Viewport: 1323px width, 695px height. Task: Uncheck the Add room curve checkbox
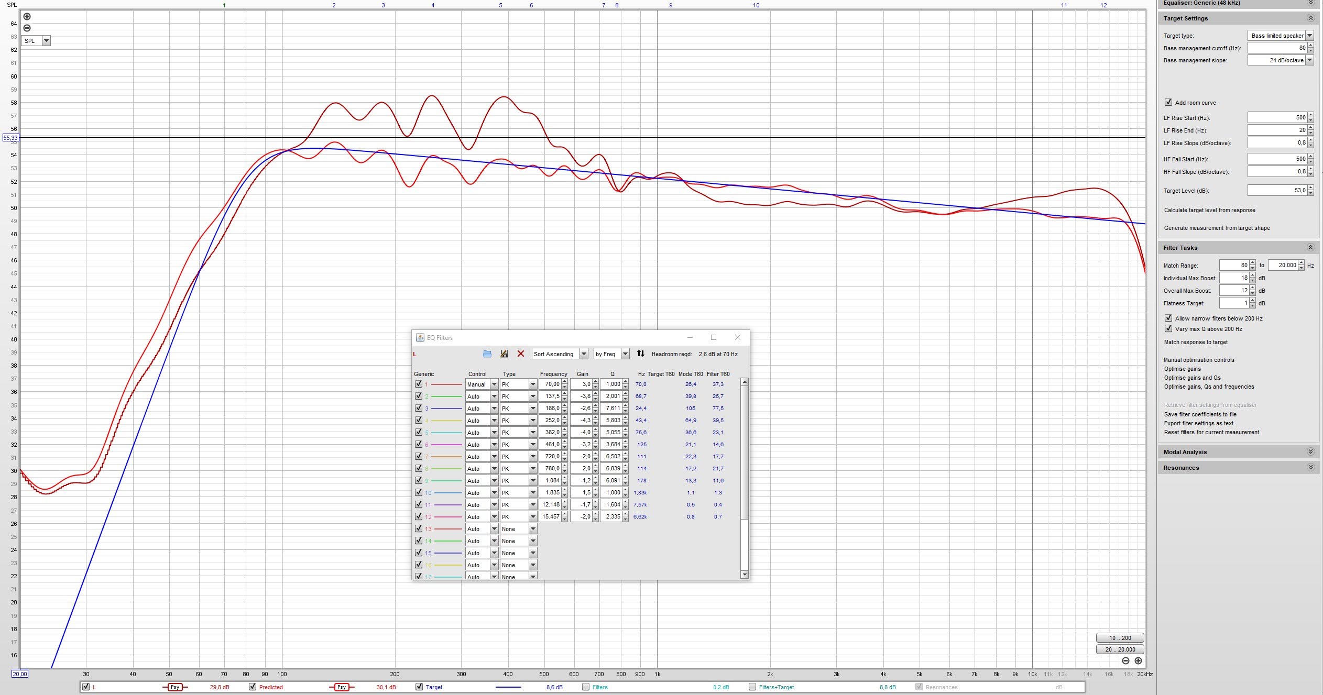click(x=1168, y=103)
